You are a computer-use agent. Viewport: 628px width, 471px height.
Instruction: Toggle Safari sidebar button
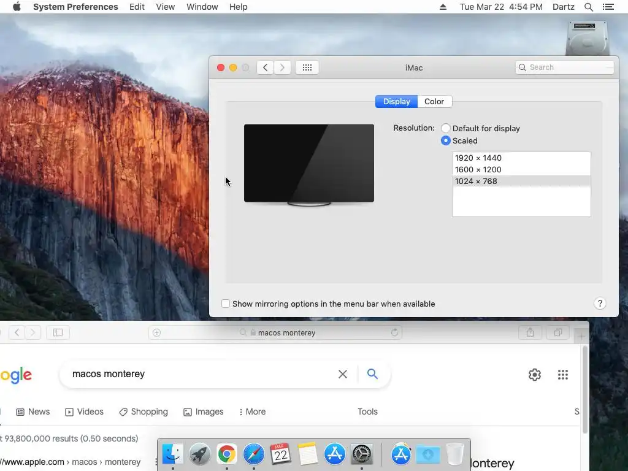click(58, 332)
